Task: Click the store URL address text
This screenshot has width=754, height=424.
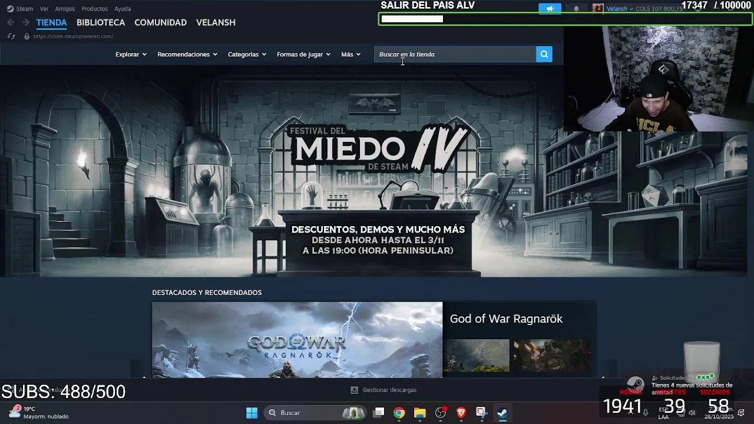Action: [73, 37]
